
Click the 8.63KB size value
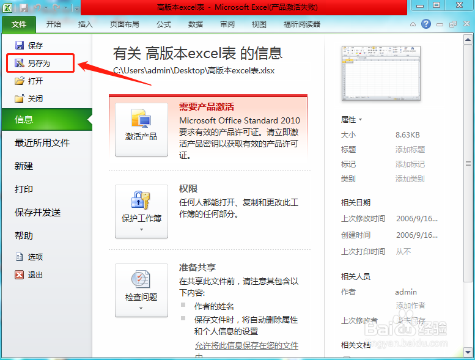click(x=407, y=134)
